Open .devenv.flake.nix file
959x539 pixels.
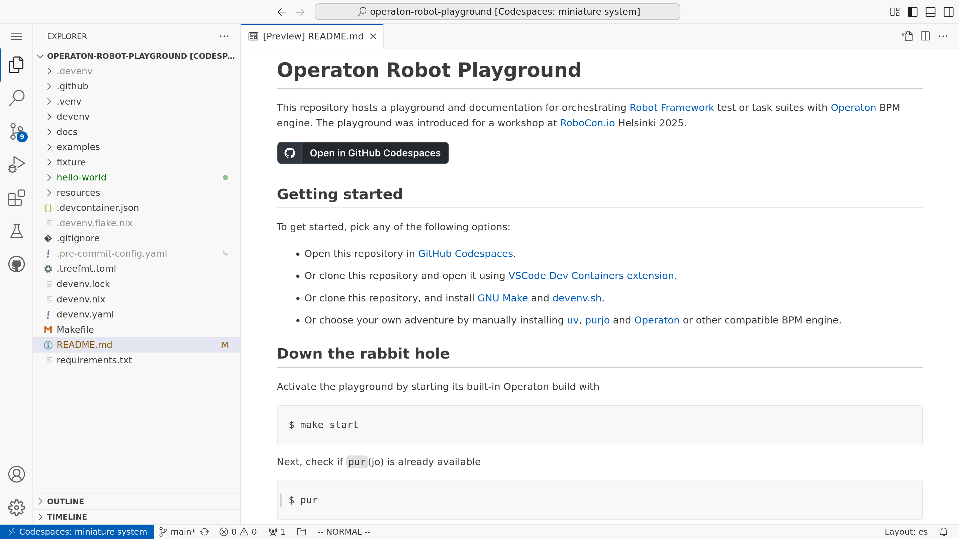click(x=136, y=223)
